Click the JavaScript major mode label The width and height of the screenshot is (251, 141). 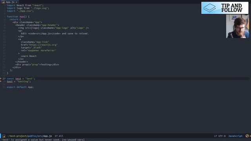click(x=235, y=136)
